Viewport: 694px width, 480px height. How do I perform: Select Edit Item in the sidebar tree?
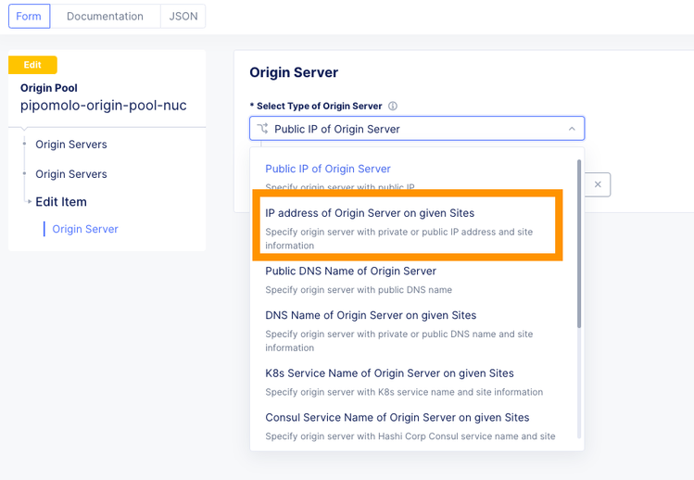coord(61,202)
